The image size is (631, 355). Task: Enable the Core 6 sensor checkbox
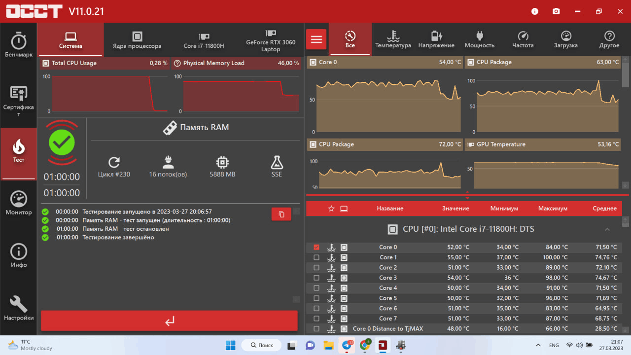click(x=316, y=308)
